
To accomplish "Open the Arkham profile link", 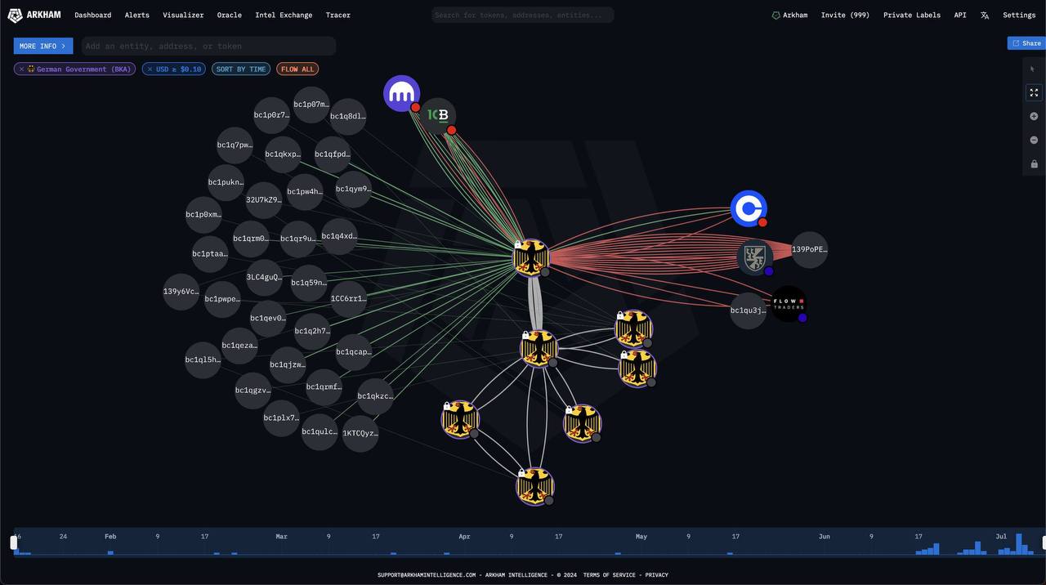I will [x=789, y=15].
